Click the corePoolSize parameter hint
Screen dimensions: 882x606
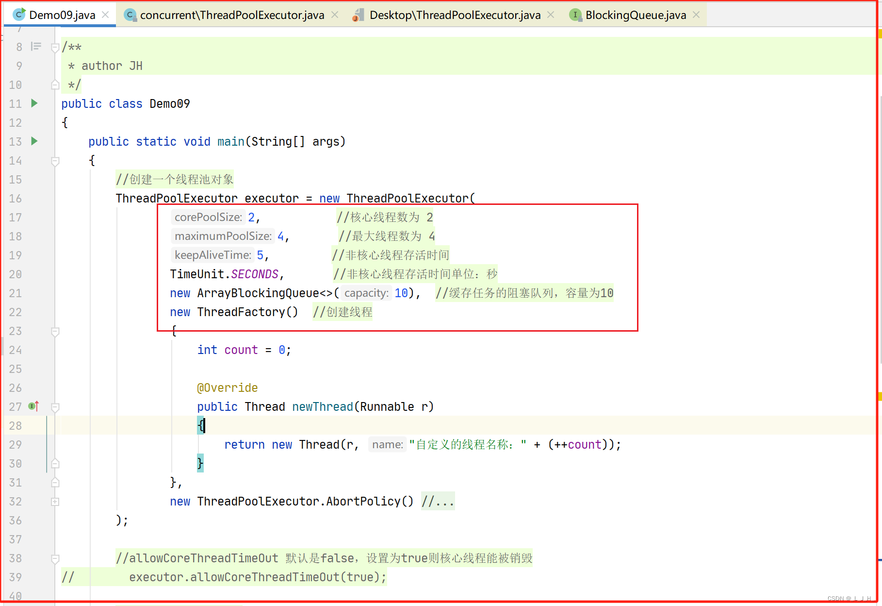(x=208, y=217)
